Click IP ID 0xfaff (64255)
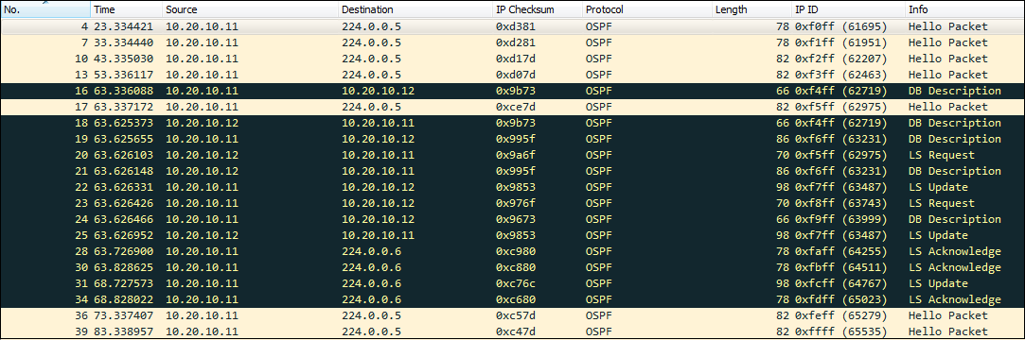 840,252
